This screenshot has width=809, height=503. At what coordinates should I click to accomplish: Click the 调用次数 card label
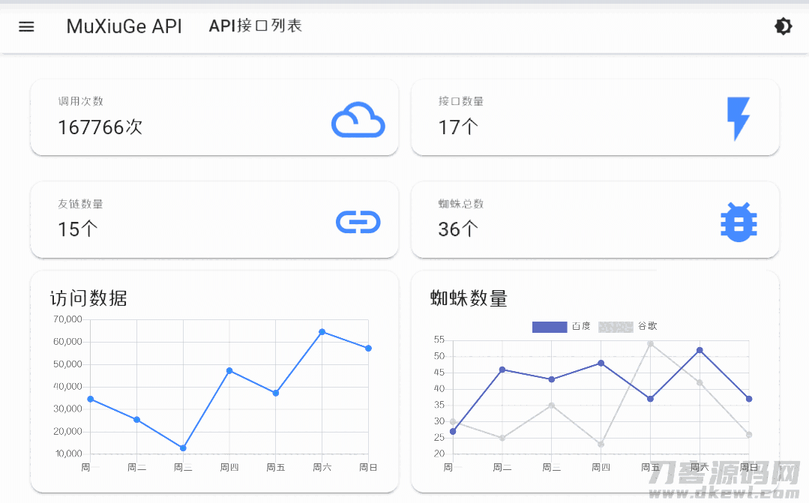tap(80, 101)
